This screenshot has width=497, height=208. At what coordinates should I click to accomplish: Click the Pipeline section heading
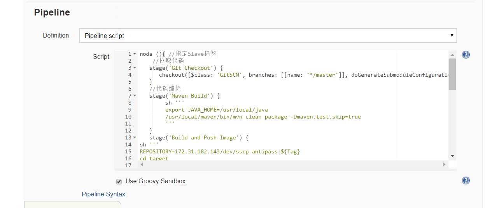52,12
